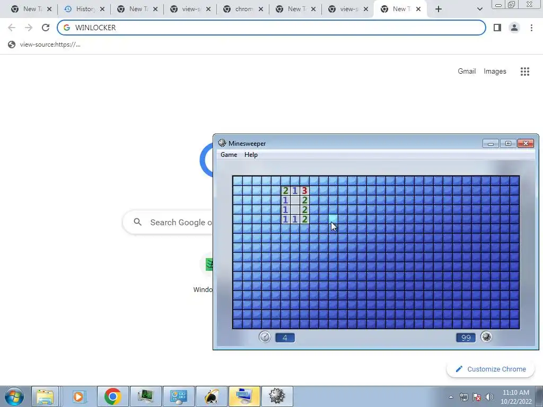Click the timer value 4
The width and height of the screenshot is (543, 407).
(x=285, y=338)
